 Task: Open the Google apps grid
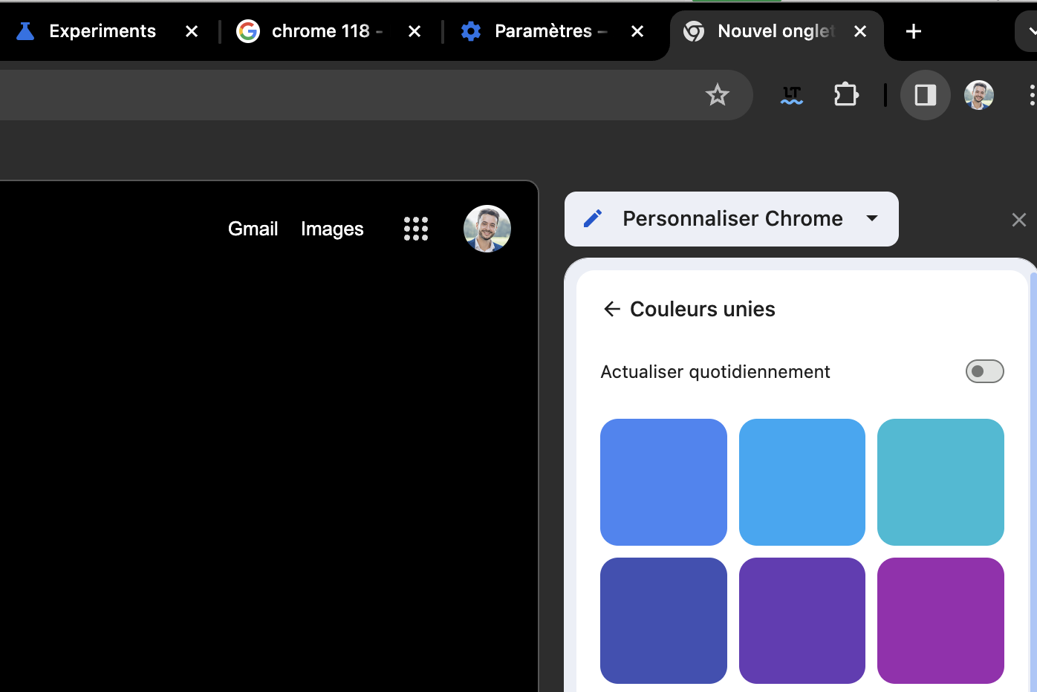(x=416, y=229)
